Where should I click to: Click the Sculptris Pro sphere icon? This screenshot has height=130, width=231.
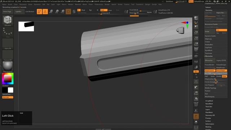[74, 12]
